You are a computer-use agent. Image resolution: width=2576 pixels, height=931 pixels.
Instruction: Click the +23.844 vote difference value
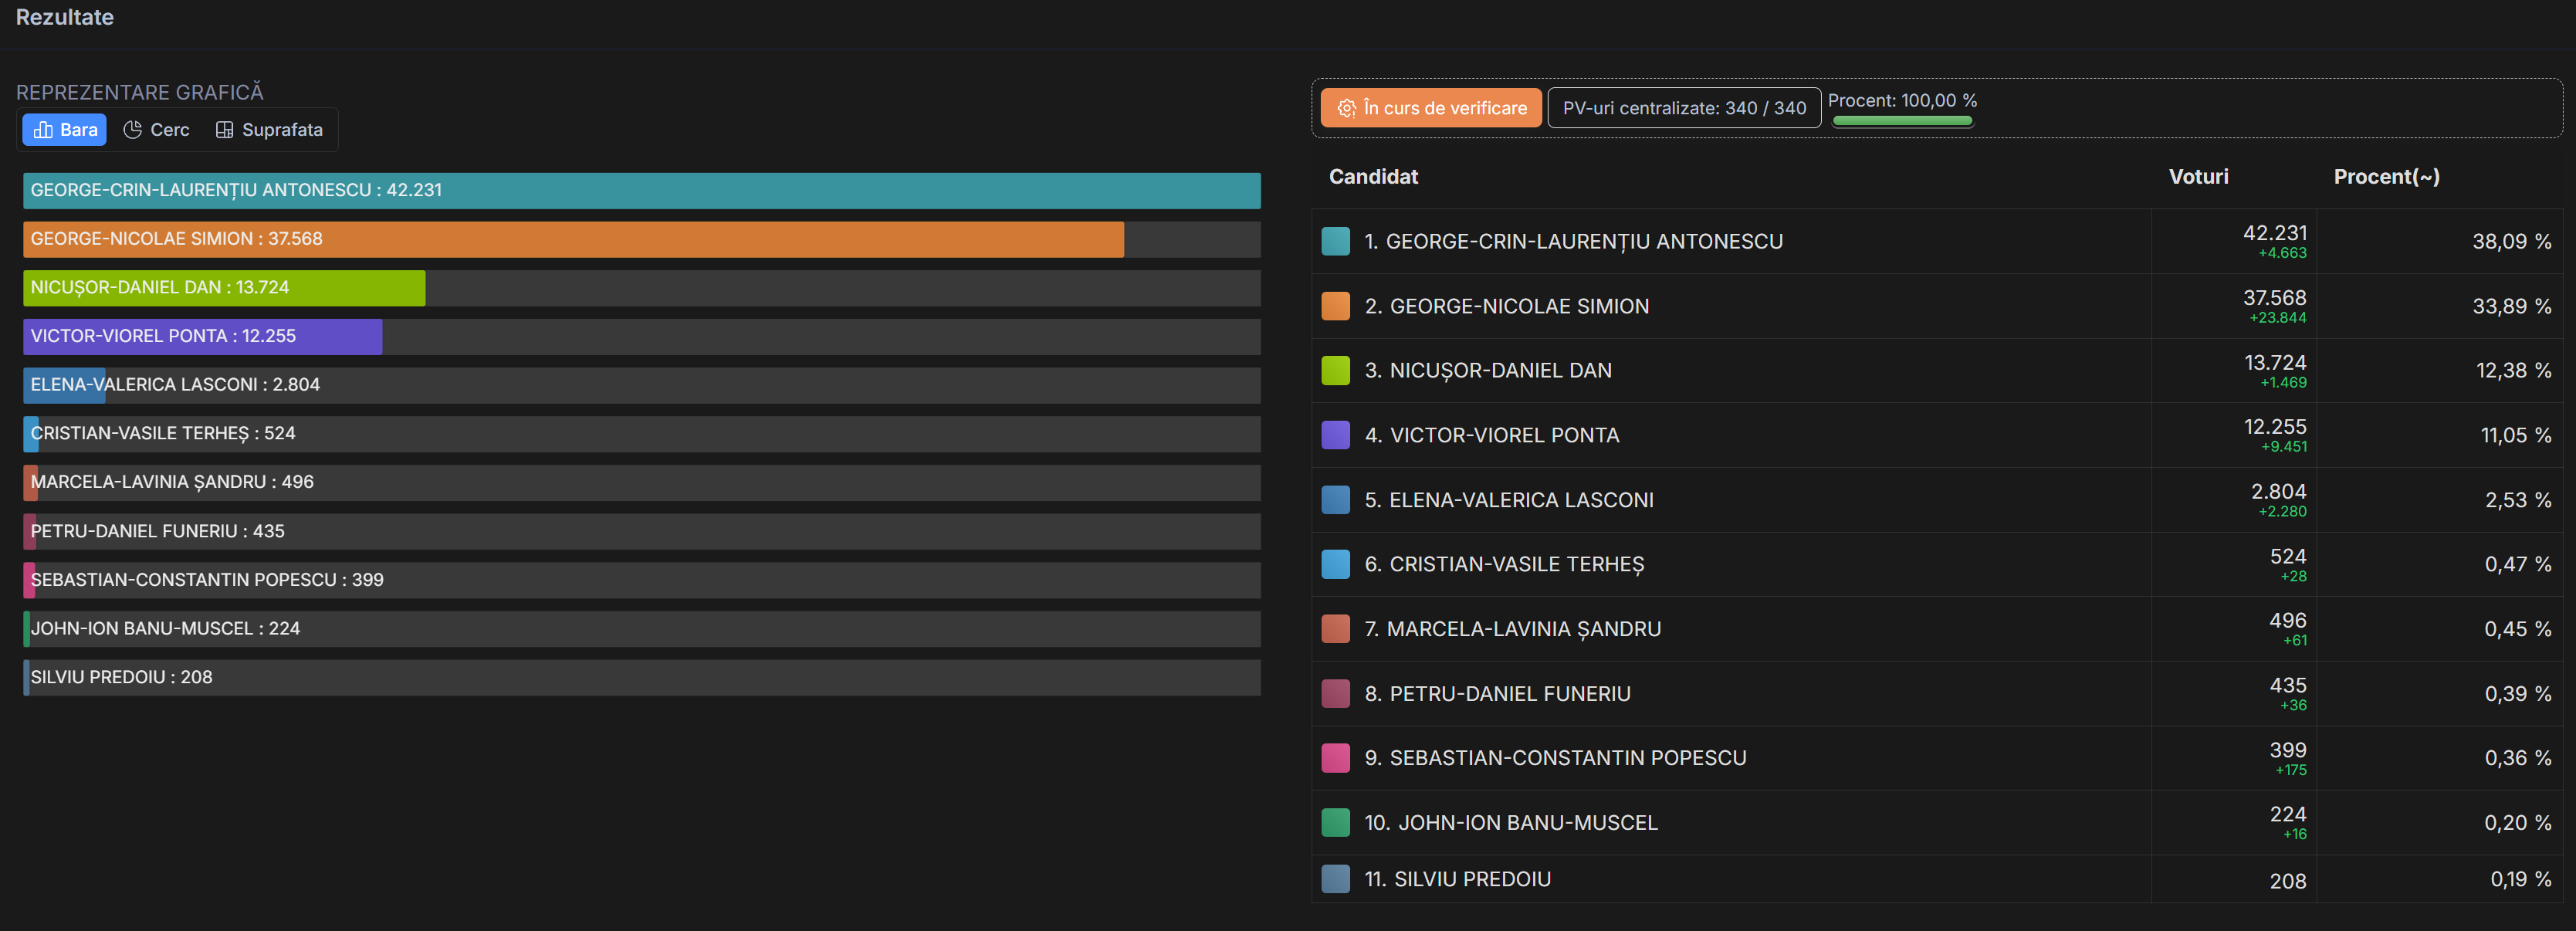pyautogui.click(x=2278, y=318)
